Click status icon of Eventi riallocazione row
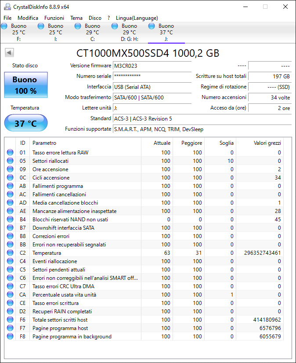This screenshot has width=296, height=363. tap(10, 261)
